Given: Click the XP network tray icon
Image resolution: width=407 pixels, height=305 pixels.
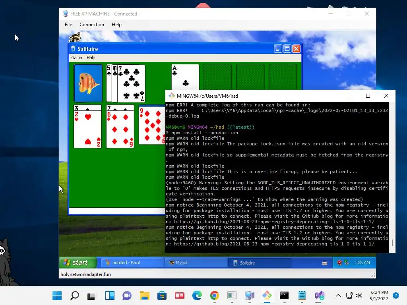Looking at the screenshot, I should point(347,263).
